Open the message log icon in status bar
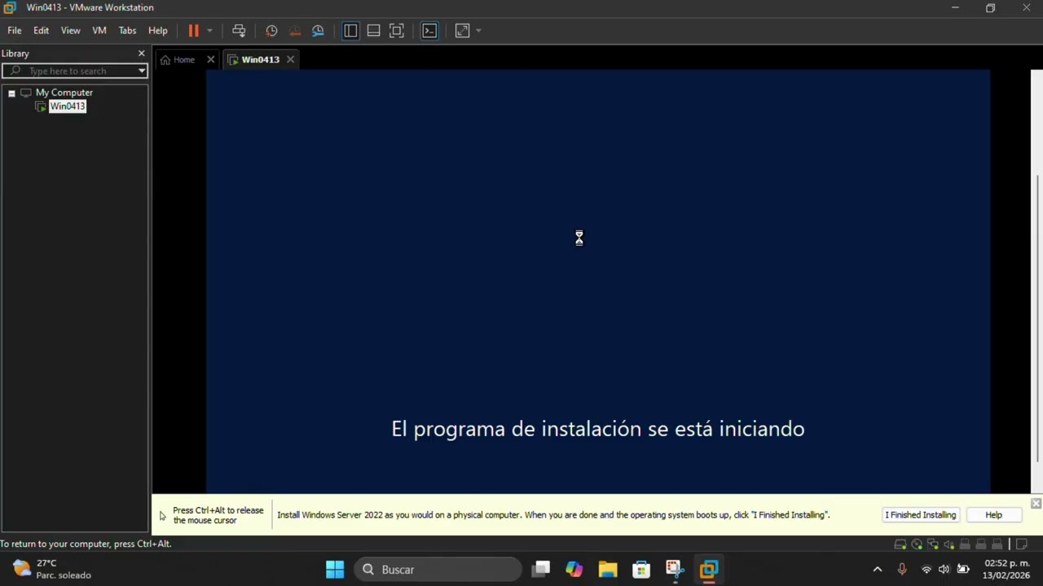 [x=1023, y=544]
